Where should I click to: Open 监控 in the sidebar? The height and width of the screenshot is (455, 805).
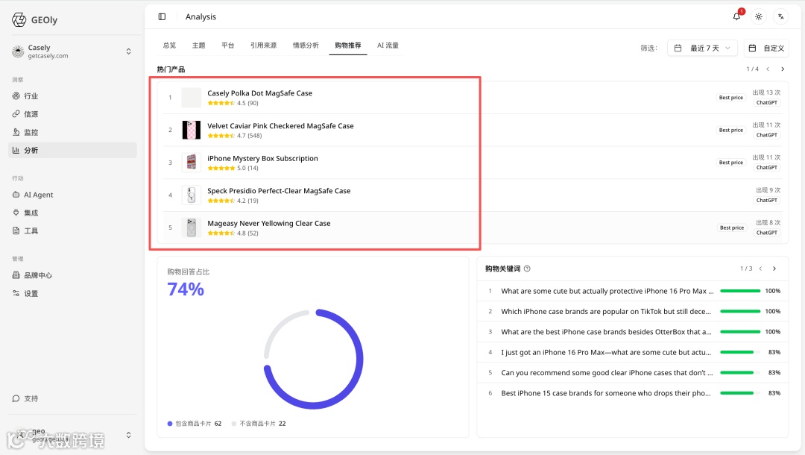point(72,132)
